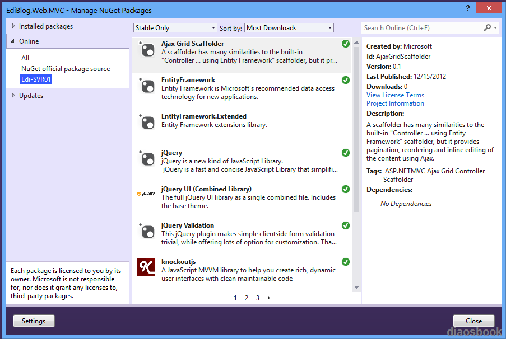Image resolution: width=506 pixels, height=339 pixels.
Task: Click the Close button at the bottom
Action: click(x=473, y=321)
